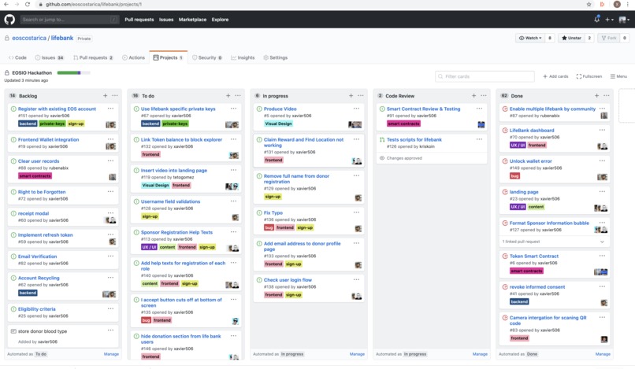Bookmark the page with the star icon

589,4
